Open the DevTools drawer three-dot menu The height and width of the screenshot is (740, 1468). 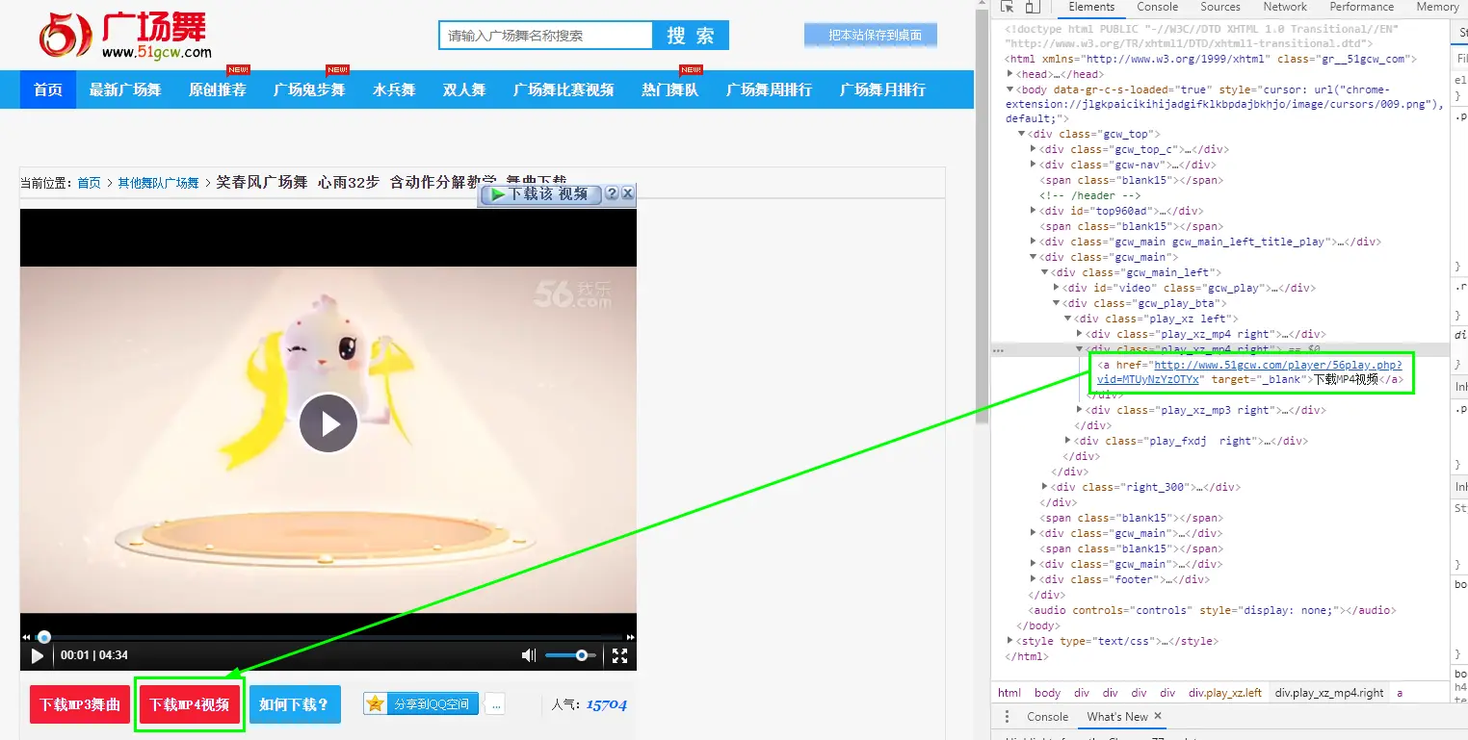coord(1007,717)
